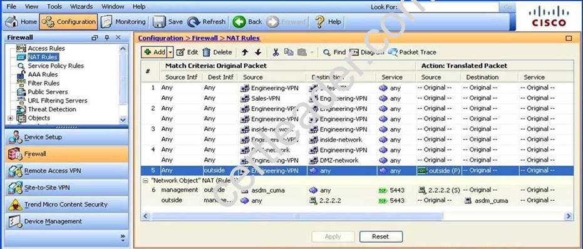The width and height of the screenshot is (583, 249).
Task: Collapse "Network Object" NAT group
Action: click(x=145, y=180)
